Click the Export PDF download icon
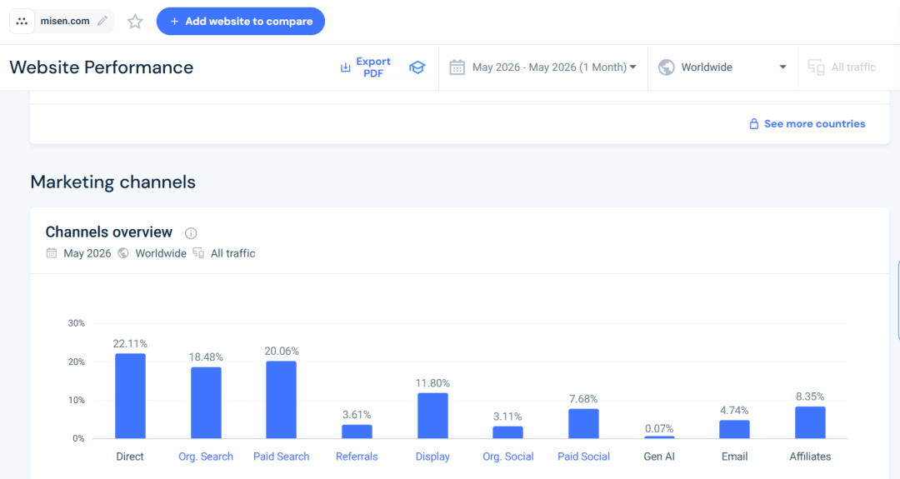 pos(345,67)
